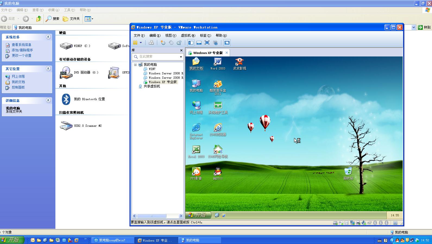Image resolution: width=432 pixels, height=244 pixels.
Task: Open the Explorer views dropdown button
Action: point(89,19)
